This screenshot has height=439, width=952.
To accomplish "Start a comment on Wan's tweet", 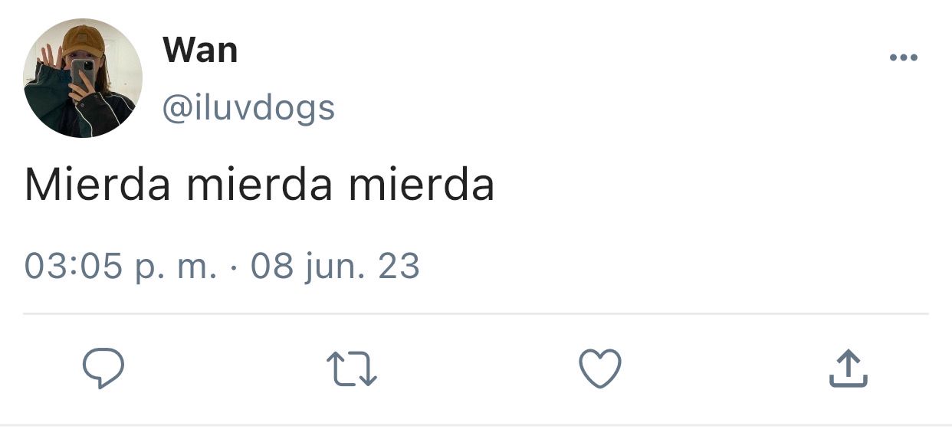I will (103, 369).
